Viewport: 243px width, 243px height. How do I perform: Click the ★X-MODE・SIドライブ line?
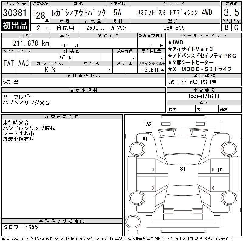[x=200, y=69]
